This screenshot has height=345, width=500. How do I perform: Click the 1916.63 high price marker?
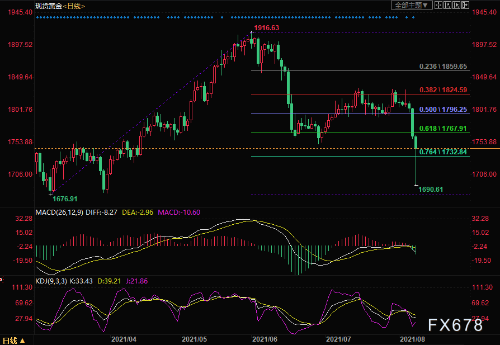click(x=266, y=28)
